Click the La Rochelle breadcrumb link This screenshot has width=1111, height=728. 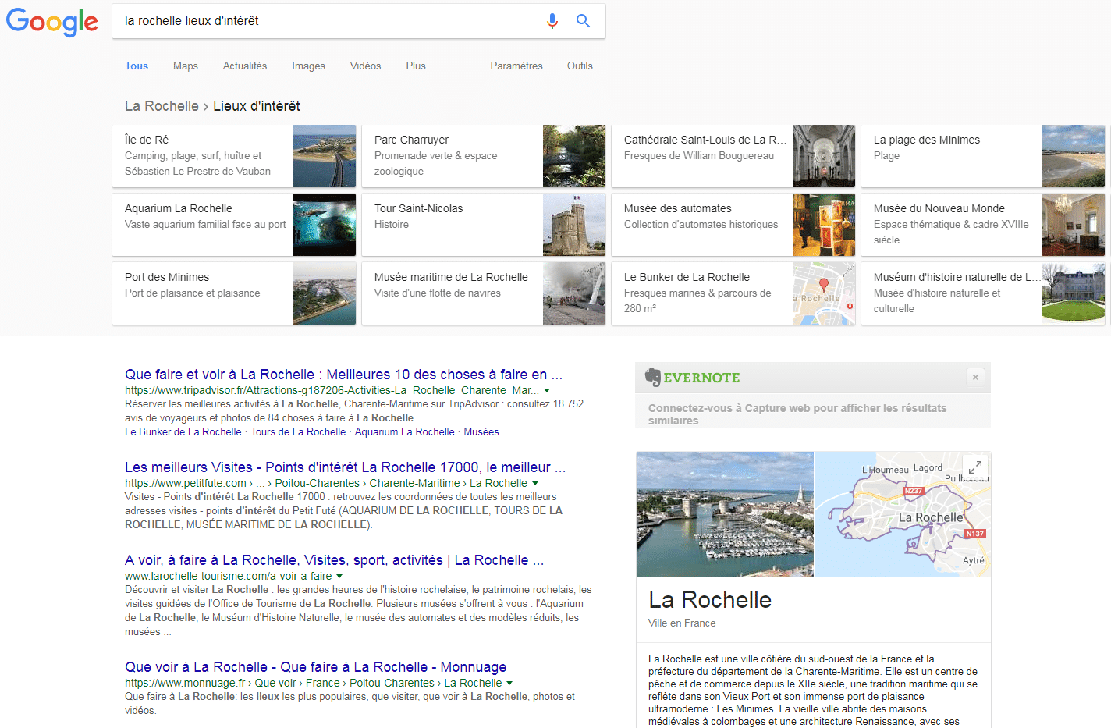pos(162,106)
